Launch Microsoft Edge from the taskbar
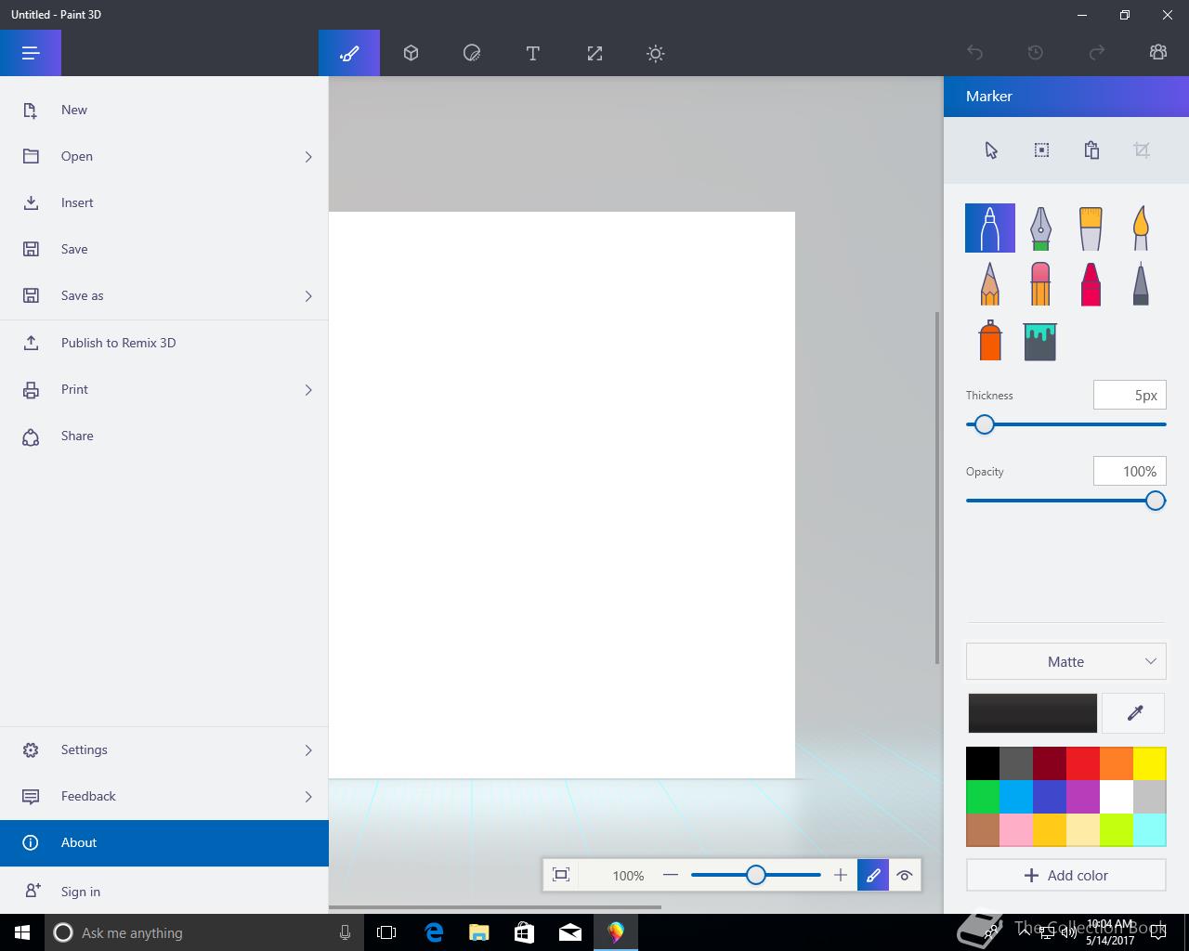 coord(434,932)
